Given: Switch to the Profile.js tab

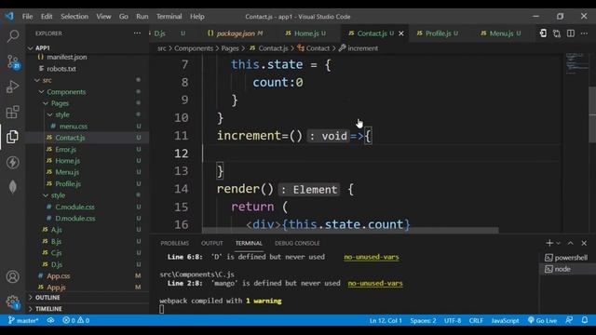Looking at the screenshot, I should coord(438,33).
